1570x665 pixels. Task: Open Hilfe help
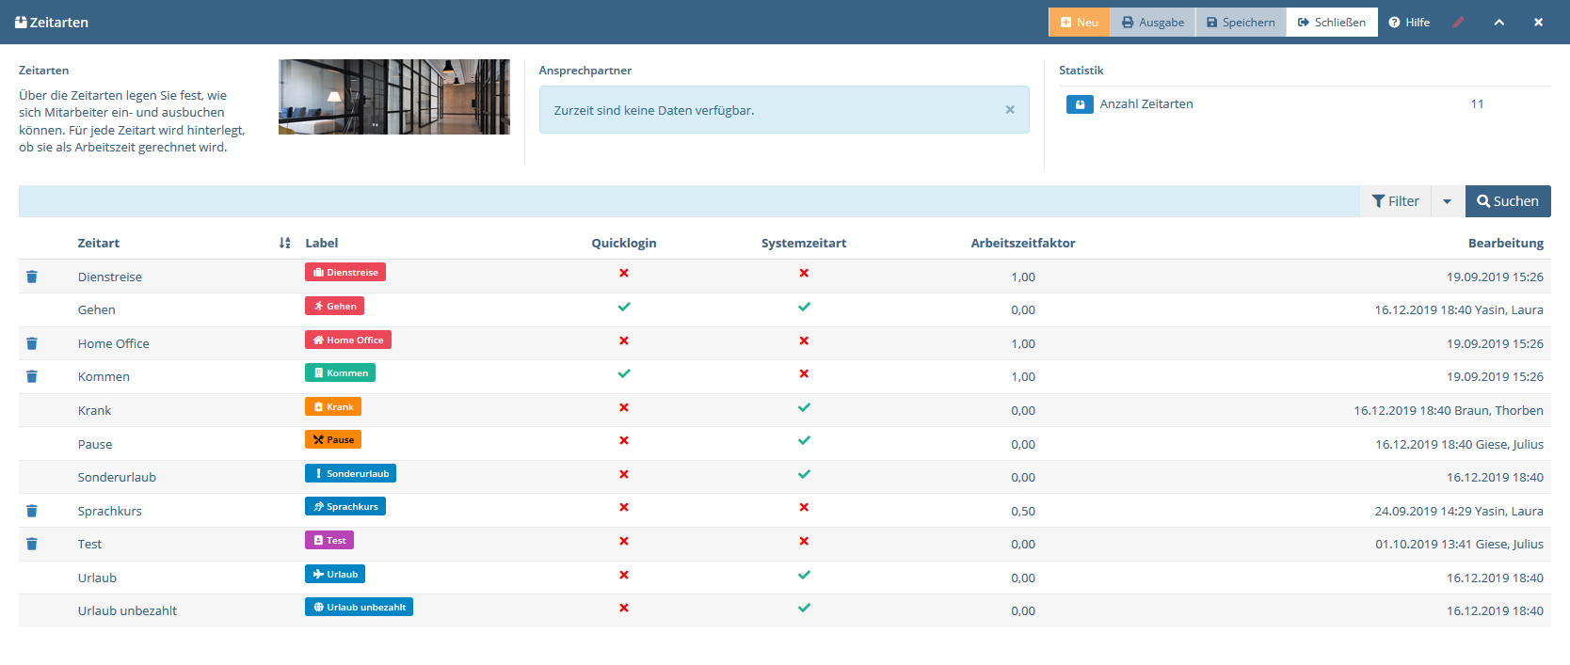[x=1409, y=23]
